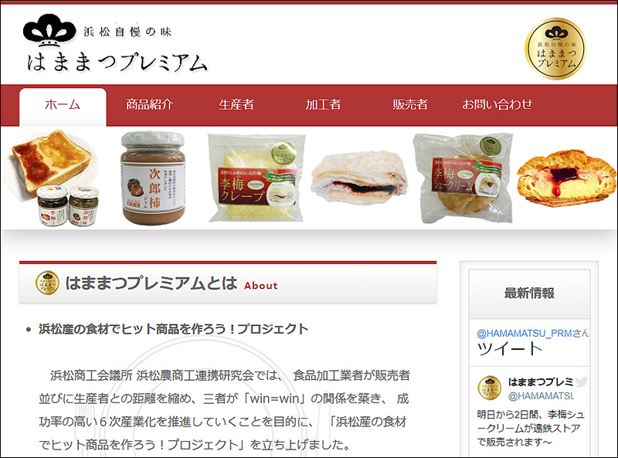This screenshot has width=618, height=458.
Task: Click the packaged 李梅クレープ image
Action: (x=256, y=178)
